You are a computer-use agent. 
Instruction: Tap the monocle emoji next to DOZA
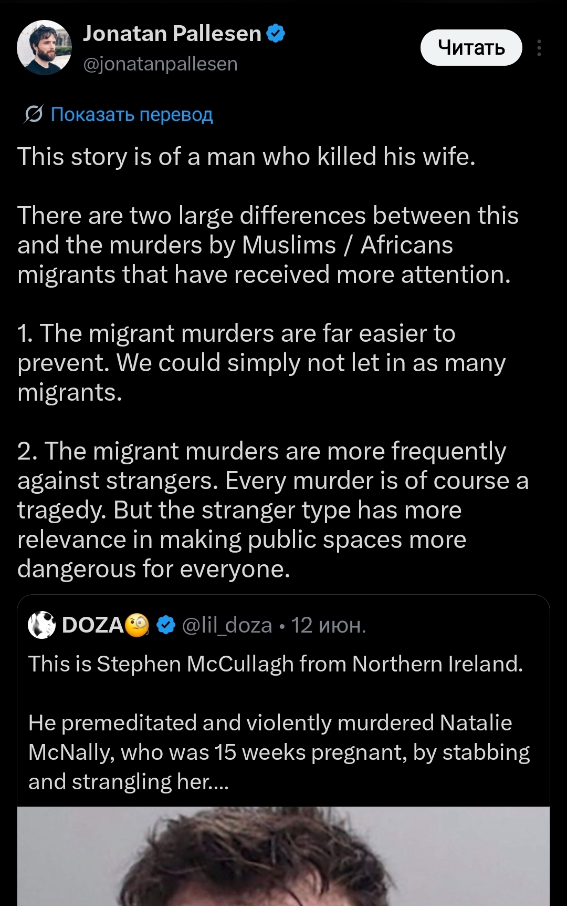(x=137, y=625)
